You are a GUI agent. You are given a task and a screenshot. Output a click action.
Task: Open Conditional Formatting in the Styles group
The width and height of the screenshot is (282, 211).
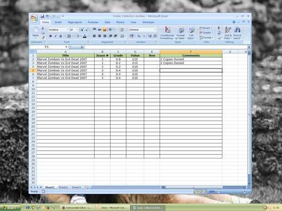point(167,33)
